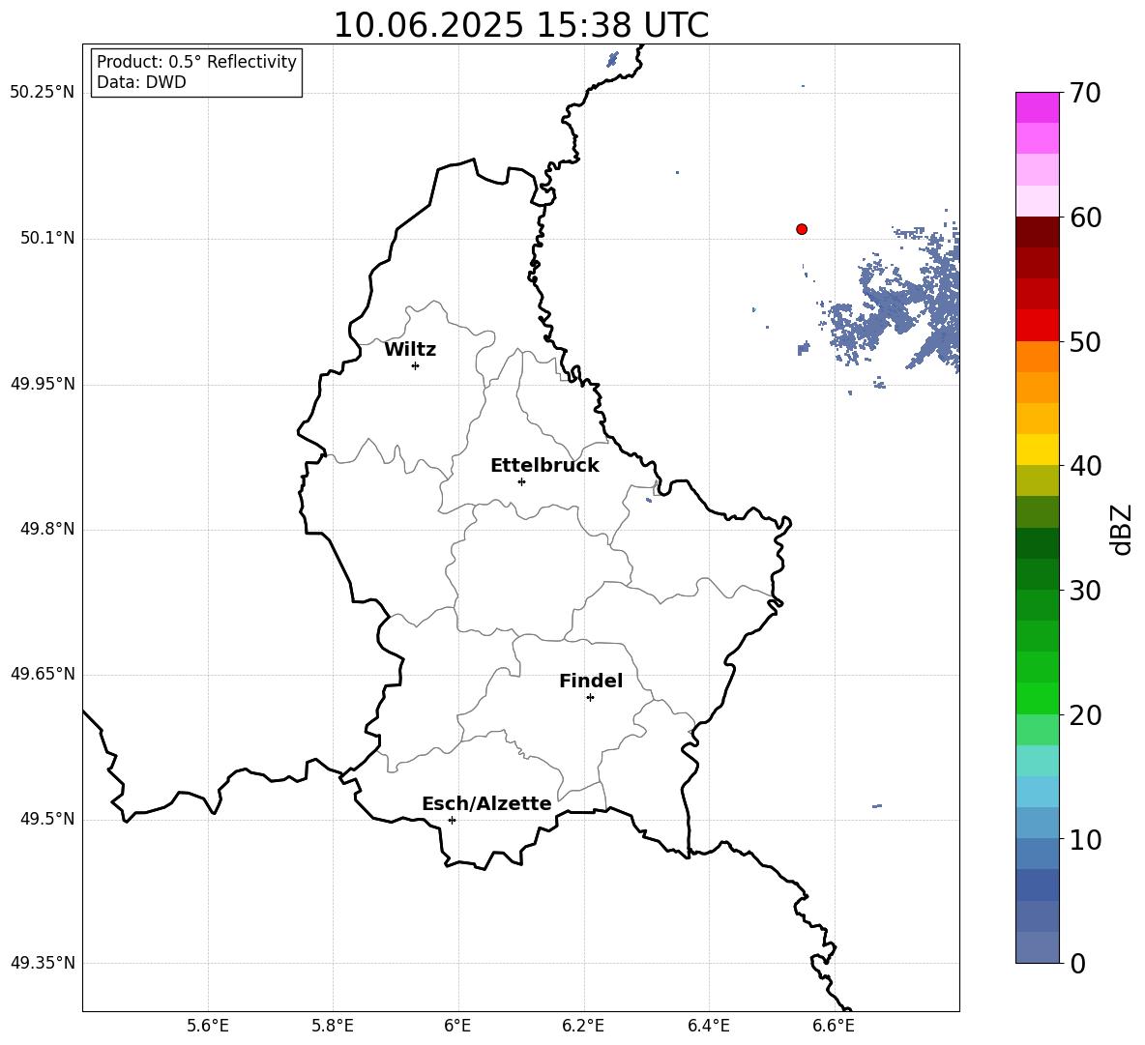1145x1045 pixels.
Task: Click the 49.8°N latitude label
Action: [x=47, y=529]
